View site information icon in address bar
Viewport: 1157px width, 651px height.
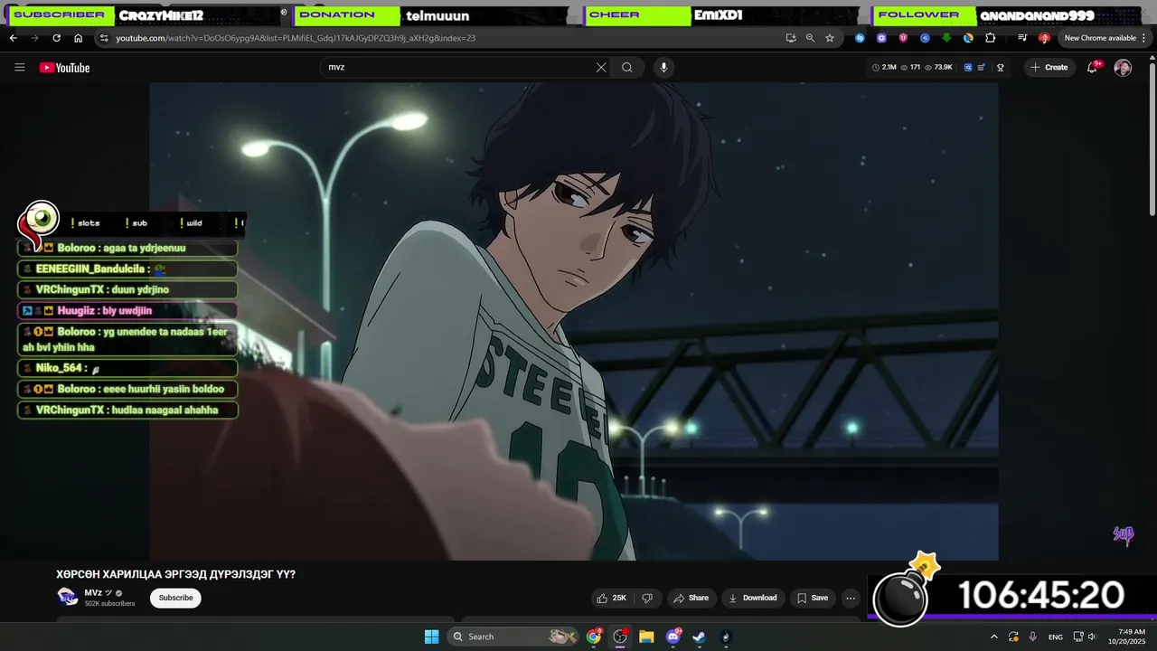(104, 38)
